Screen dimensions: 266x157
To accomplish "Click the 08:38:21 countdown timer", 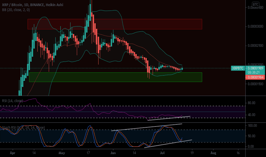I will pyautogui.click(x=254, y=73).
